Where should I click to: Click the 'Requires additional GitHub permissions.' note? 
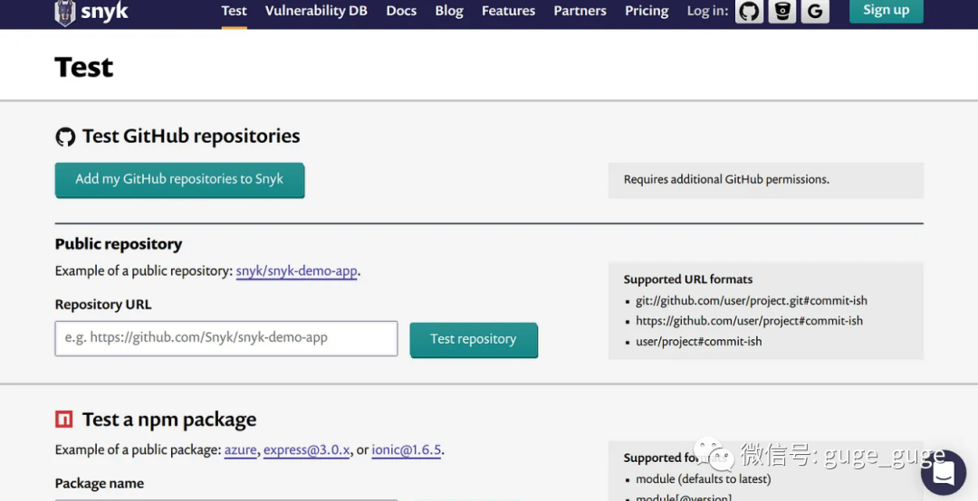tap(726, 179)
